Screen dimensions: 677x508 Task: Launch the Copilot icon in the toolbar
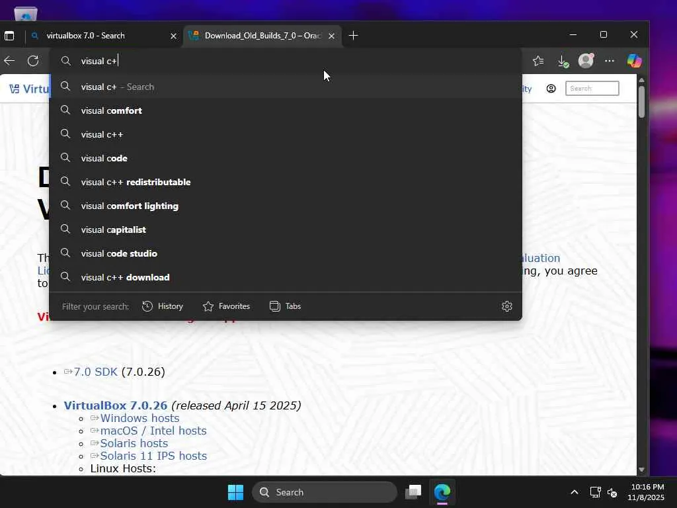[634, 61]
